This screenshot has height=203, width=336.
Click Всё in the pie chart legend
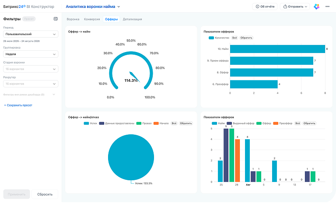coord(174,123)
